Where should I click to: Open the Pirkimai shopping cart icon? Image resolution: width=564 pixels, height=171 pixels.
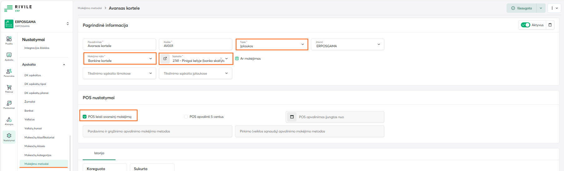click(9, 88)
